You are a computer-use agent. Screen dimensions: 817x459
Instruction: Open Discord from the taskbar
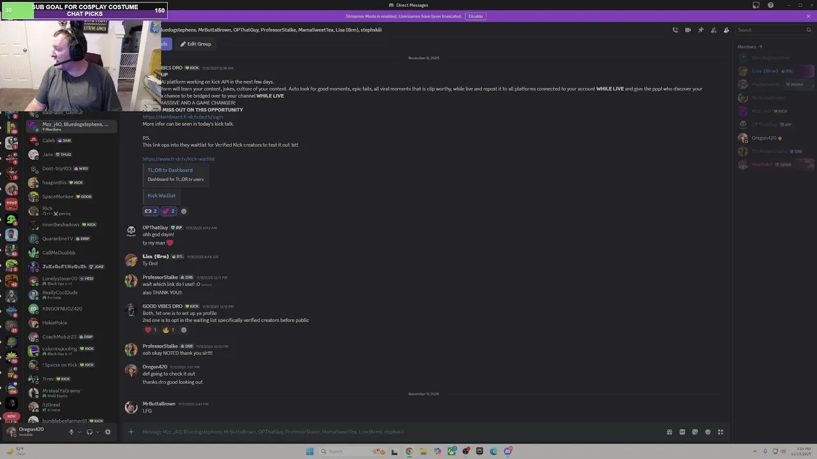(507, 451)
